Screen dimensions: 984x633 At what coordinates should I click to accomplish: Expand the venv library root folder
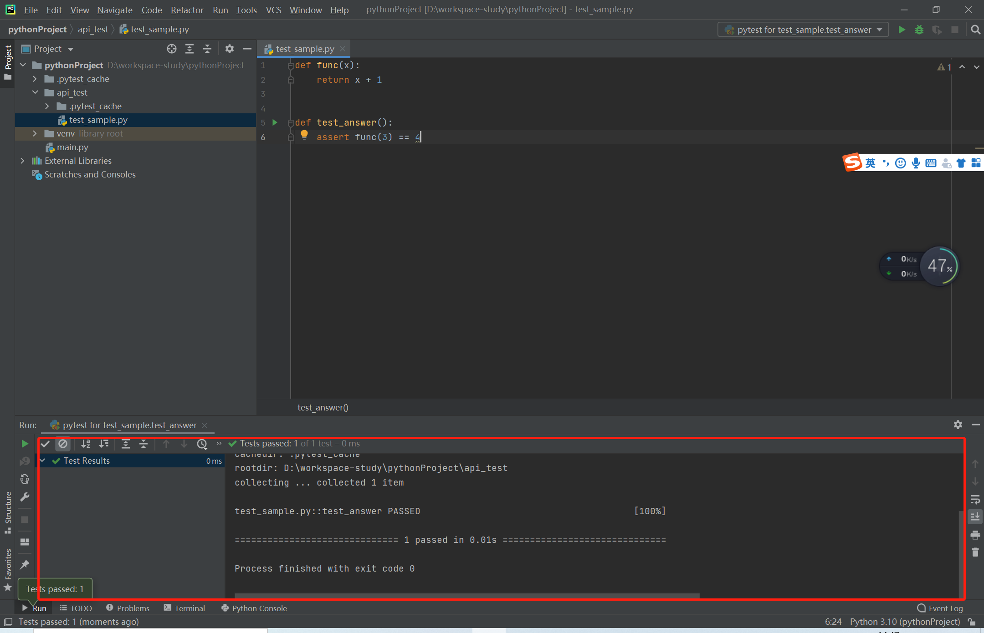tap(35, 133)
